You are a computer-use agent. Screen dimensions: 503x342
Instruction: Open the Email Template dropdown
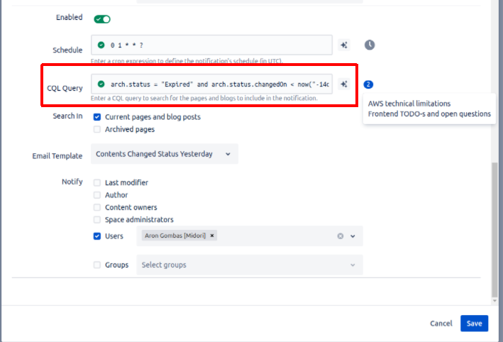point(165,154)
